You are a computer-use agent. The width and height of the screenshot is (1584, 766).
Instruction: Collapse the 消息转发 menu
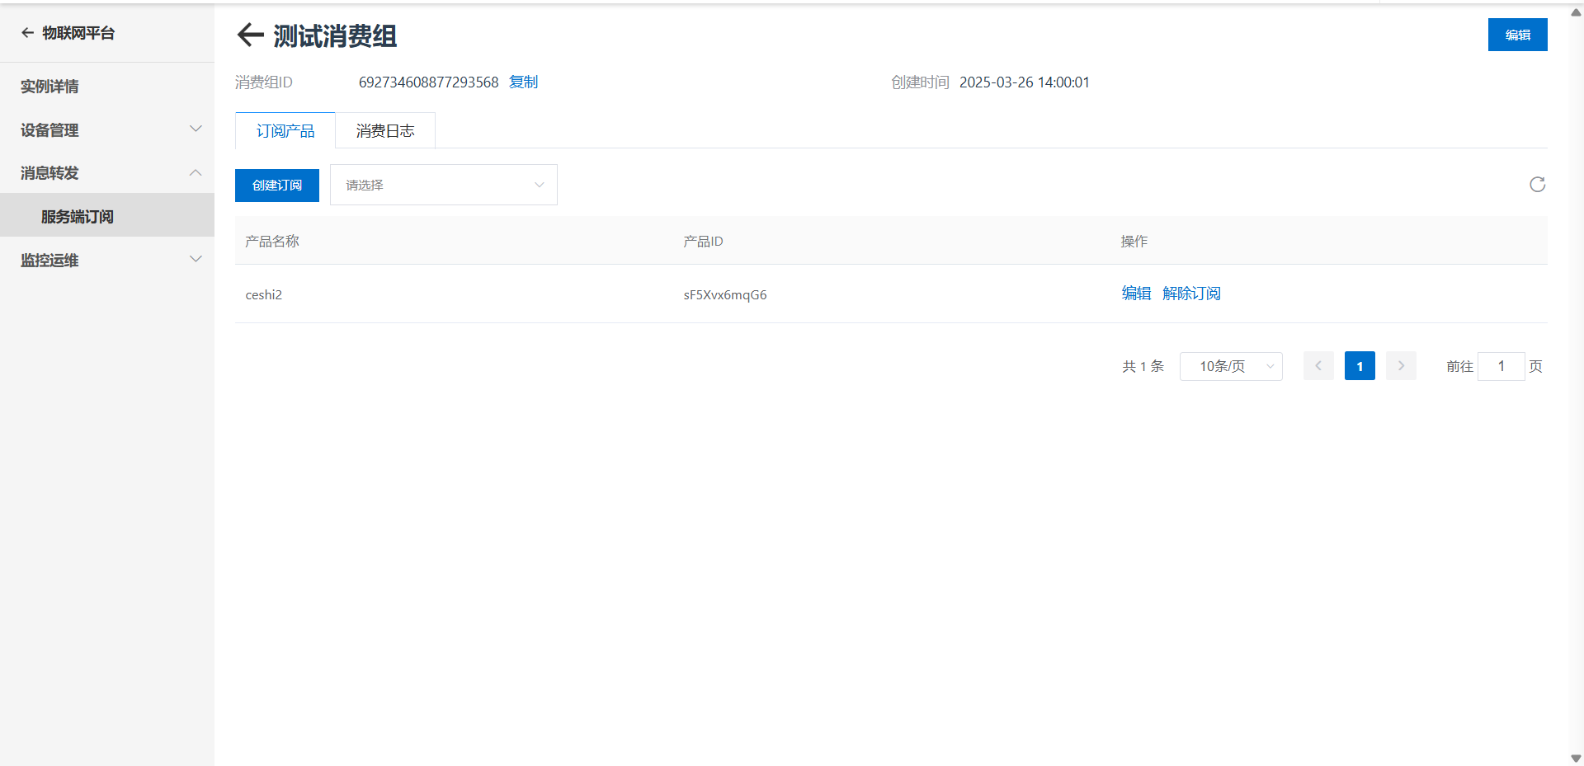[x=107, y=172]
